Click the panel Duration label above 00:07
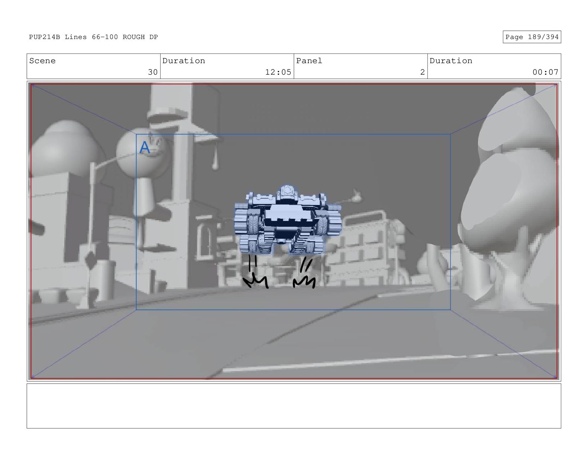The width and height of the screenshot is (588, 455). [x=451, y=61]
